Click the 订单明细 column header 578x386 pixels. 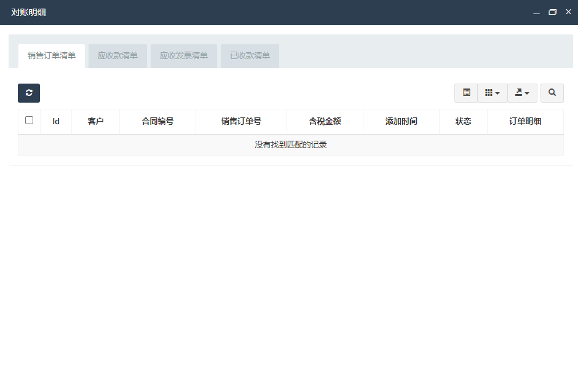click(x=525, y=122)
